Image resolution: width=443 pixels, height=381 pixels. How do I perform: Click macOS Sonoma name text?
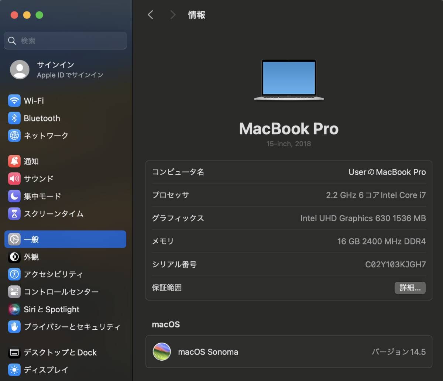[x=208, y=352]
